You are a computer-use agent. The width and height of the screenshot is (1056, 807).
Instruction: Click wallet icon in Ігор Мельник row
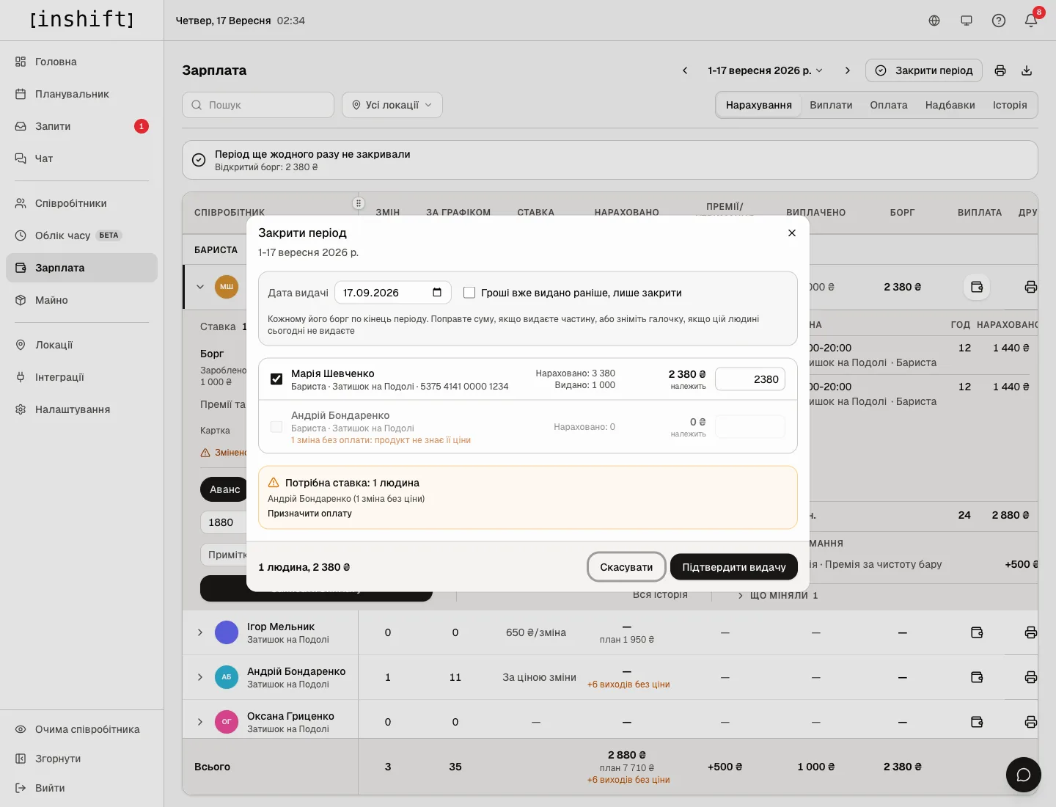(977, 632)
